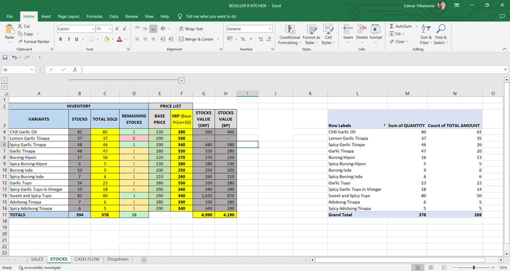This screenshot has width=510, height=271.
Task: Click the Insert cells icon
Action: pos(348,29)
